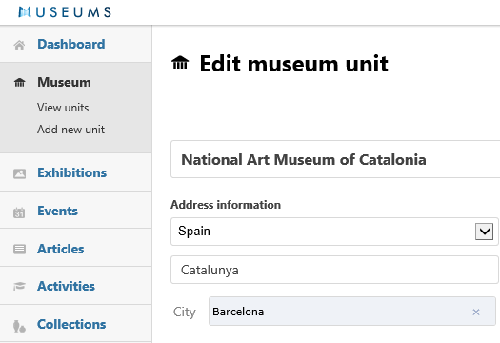
Task: Edit the National Art Museum of Catalonia name field
Action: pos(335,159)
